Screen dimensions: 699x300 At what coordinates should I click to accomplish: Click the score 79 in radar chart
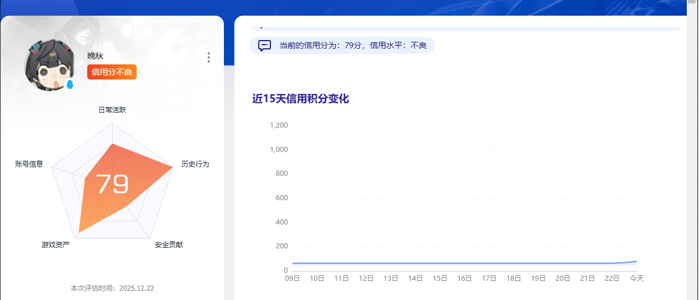(x=112, y=185)
